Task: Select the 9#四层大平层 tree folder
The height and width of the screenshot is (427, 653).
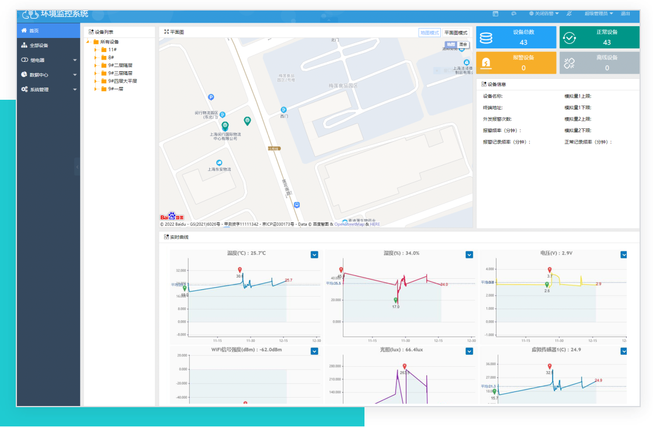Action: 122,81
